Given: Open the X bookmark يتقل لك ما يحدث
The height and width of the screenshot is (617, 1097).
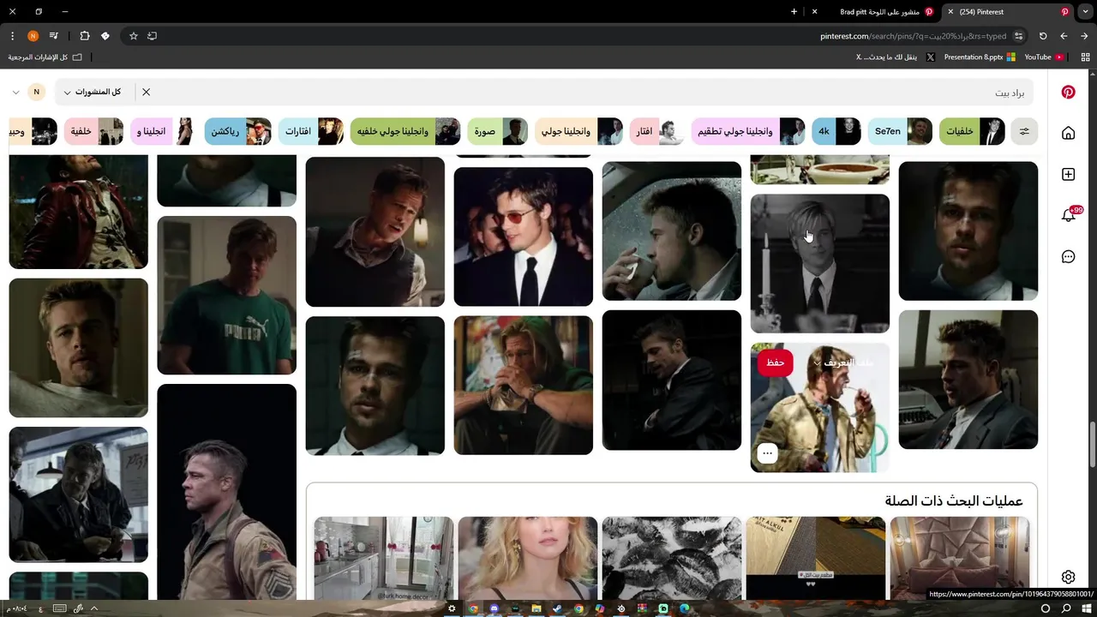Looking at the screenshot, I should (896, 57).
